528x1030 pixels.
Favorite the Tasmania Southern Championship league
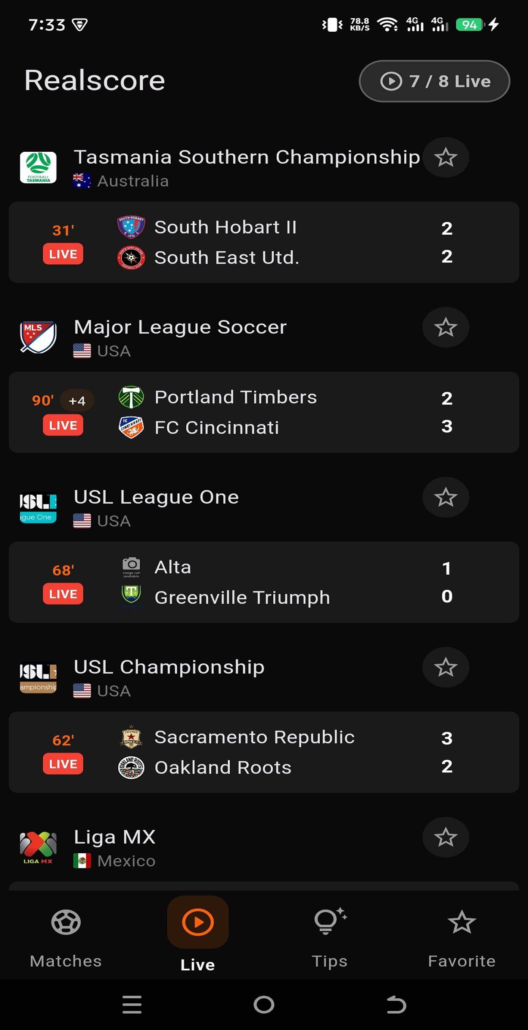pos(446,157)
